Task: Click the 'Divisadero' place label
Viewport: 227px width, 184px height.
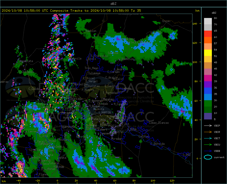Action: [123, 88]
